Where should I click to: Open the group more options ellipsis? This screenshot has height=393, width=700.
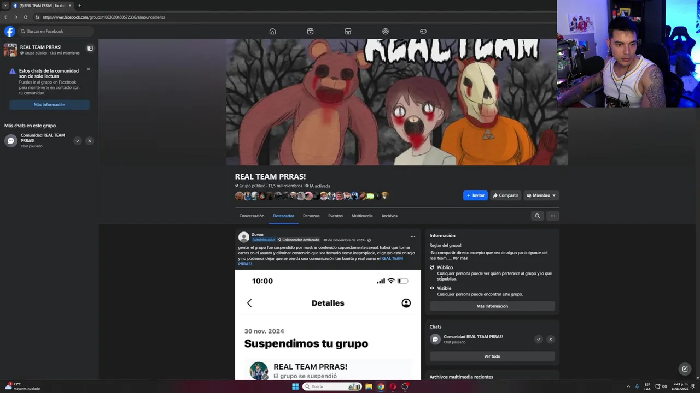click(x=552, y=216)
